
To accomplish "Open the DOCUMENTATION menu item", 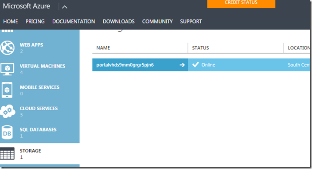I will point(74,21).
